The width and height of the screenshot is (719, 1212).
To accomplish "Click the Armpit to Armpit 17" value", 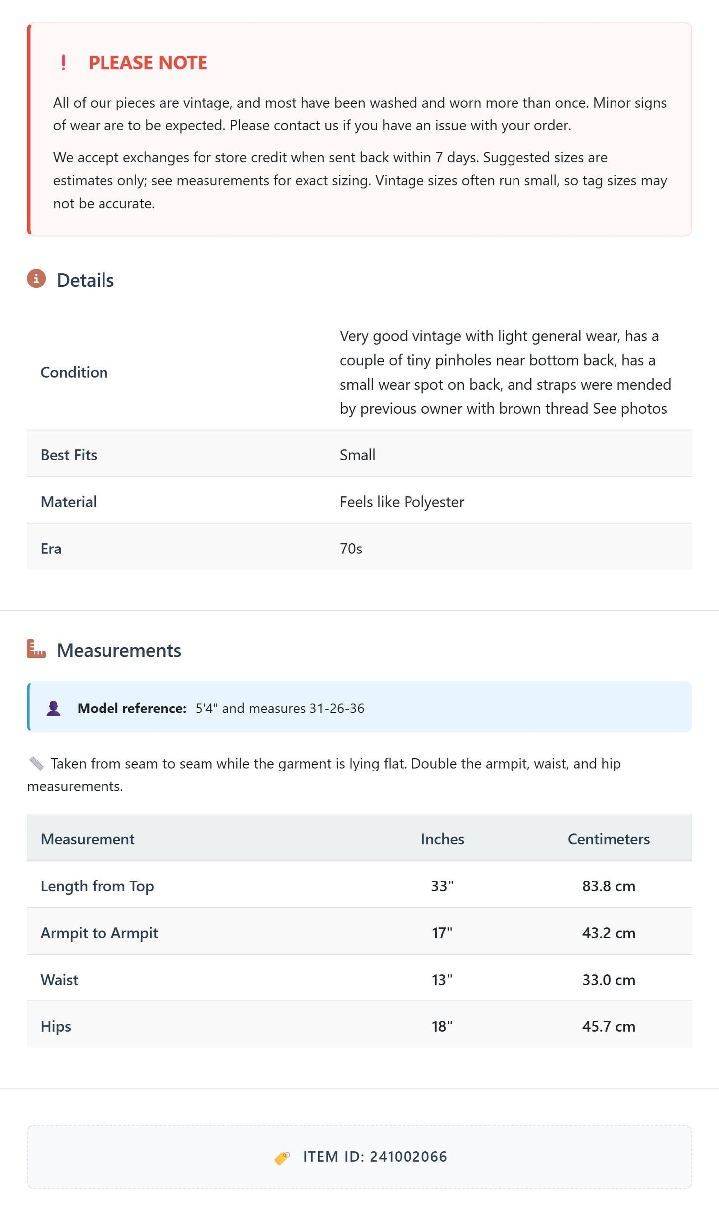I will [442, 933].
